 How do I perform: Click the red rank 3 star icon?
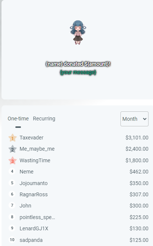tap(12, 161)
